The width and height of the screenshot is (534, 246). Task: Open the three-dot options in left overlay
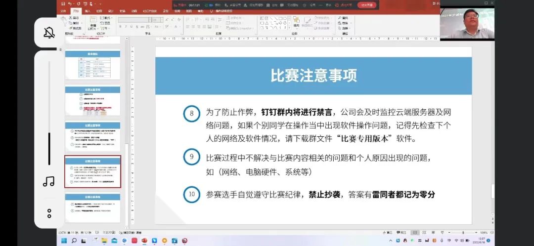tap(49, 213)
